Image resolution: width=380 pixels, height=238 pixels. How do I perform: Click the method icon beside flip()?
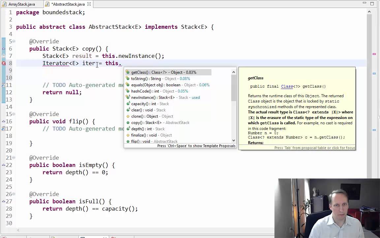click(128, 141)
